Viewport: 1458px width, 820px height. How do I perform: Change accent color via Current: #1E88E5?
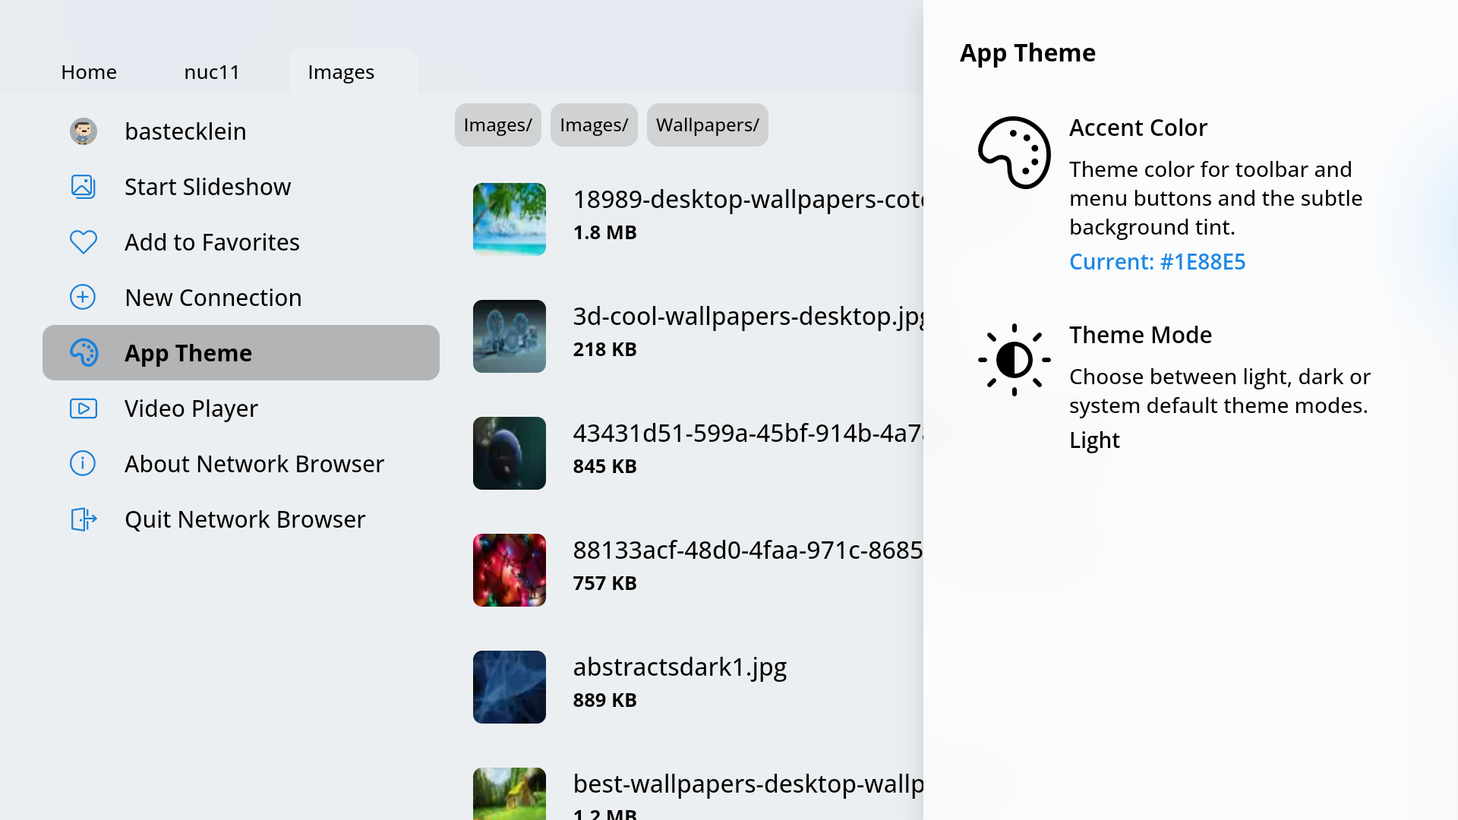1157,261
